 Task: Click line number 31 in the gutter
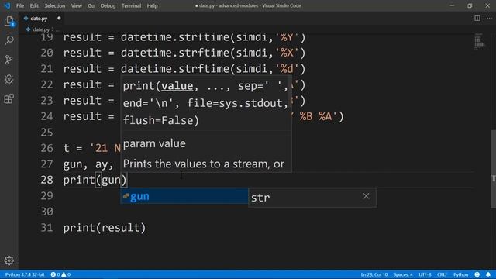[x=46, y=227]
